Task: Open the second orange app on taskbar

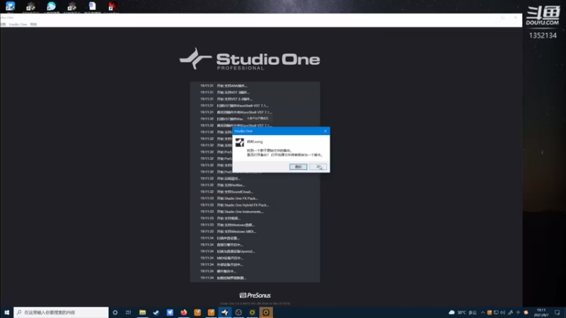Action: [211, 312]
